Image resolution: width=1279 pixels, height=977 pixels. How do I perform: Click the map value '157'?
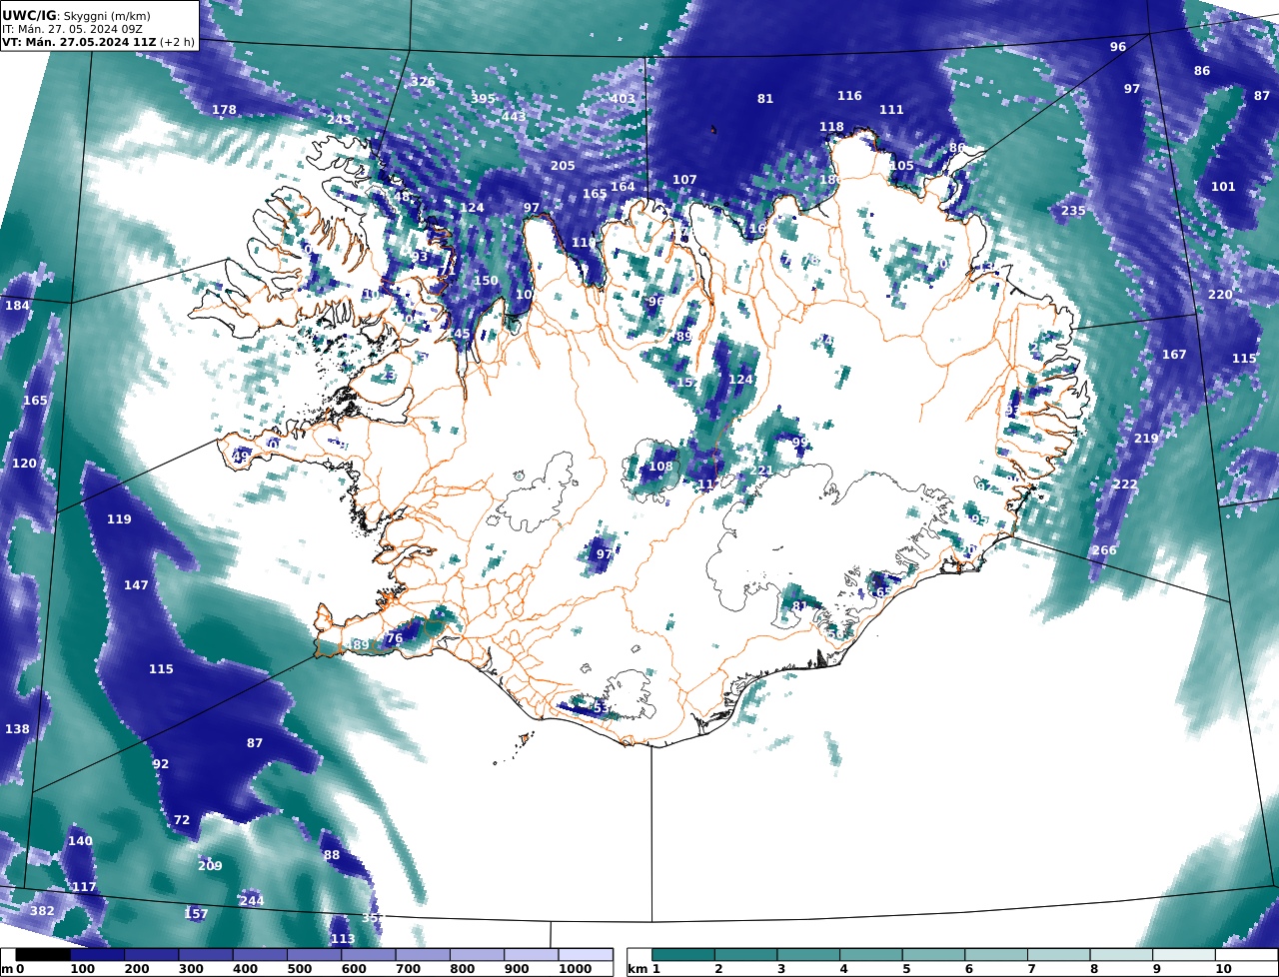point(196,914)
